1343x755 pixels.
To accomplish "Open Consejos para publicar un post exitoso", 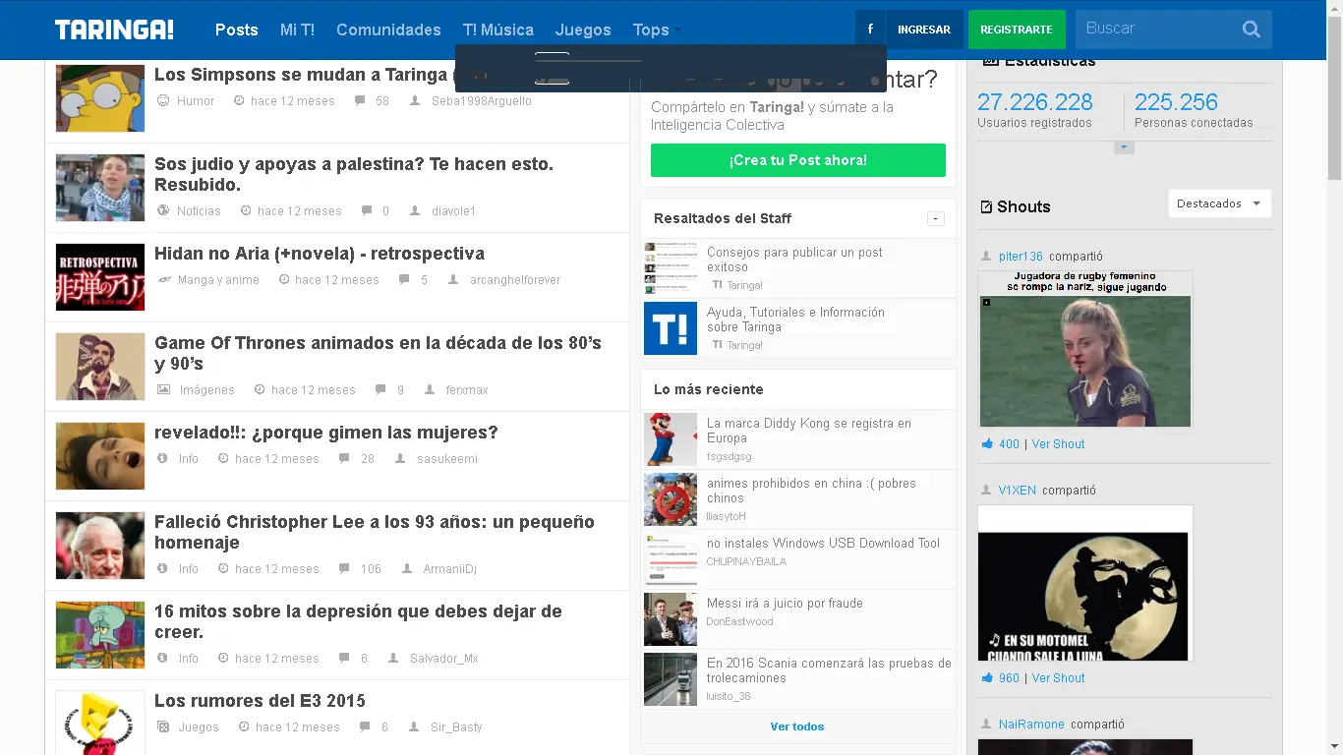I will [794, 260].
